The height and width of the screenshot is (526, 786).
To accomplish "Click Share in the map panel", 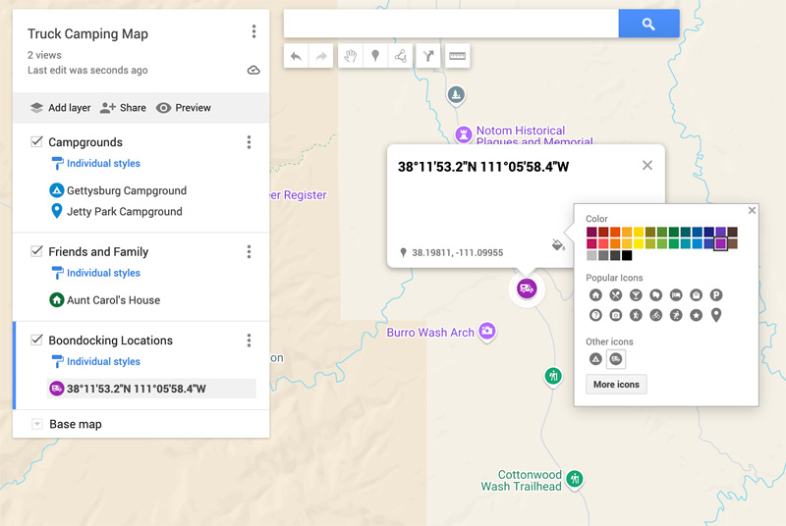I will click(x=123, y=108).
